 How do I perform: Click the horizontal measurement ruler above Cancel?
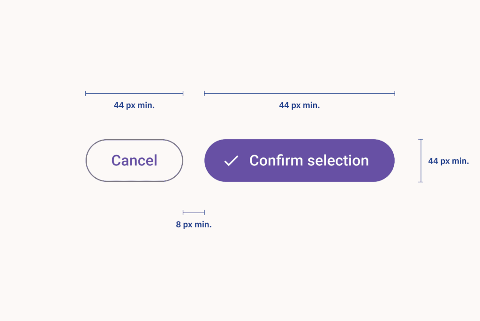coord(134,92)
